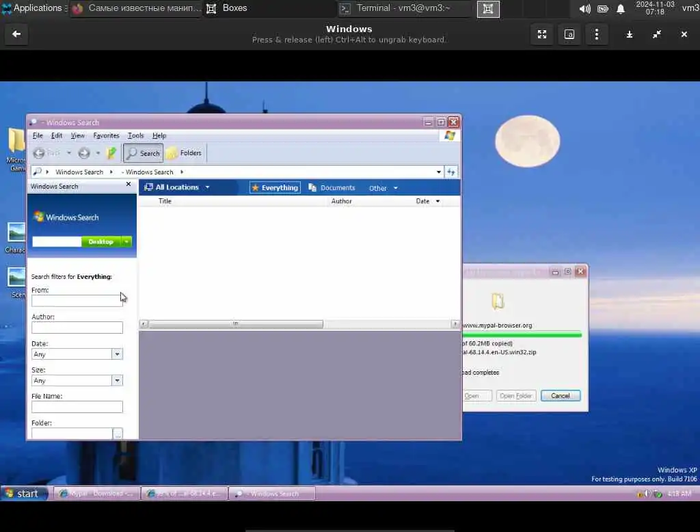Click the green Desktop search button
700x532 pixels.
[101, 241]
